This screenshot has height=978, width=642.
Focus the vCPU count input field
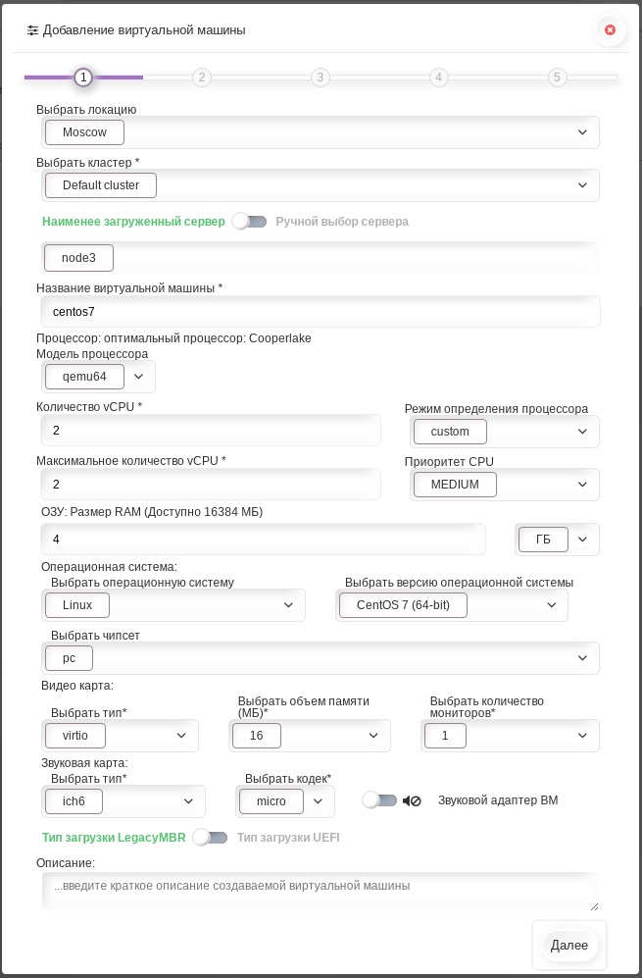211,431
